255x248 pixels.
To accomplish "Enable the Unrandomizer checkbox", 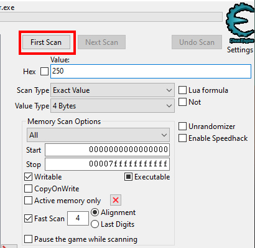I will coord(182,126).
